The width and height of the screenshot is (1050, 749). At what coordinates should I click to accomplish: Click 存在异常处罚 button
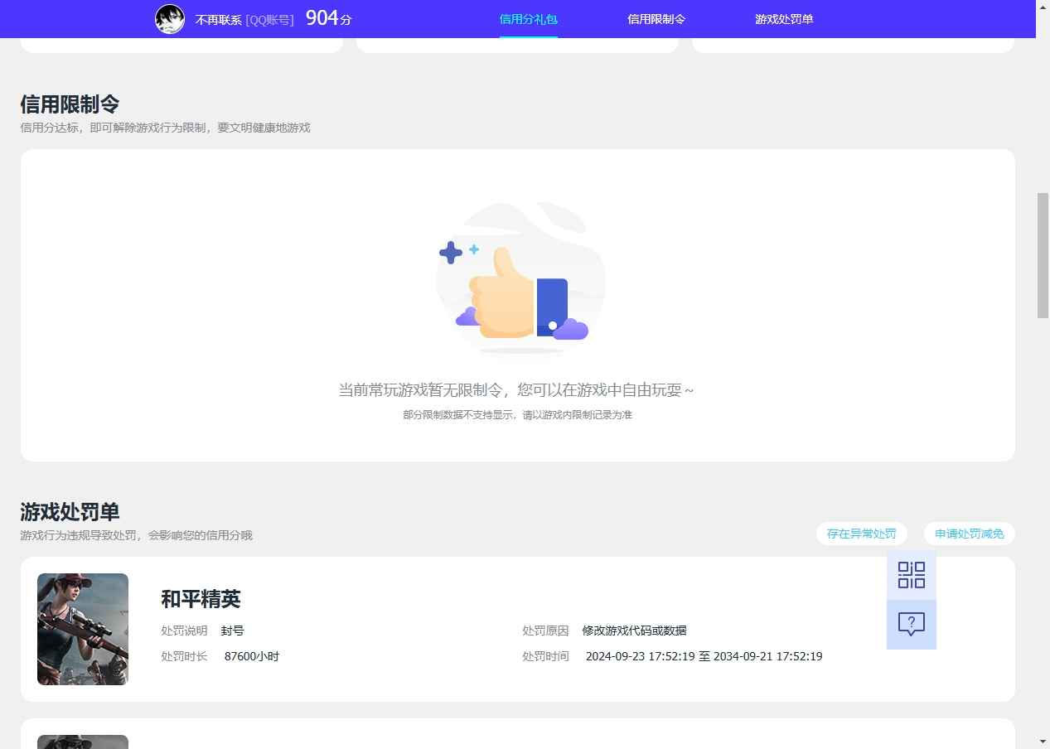862,534
